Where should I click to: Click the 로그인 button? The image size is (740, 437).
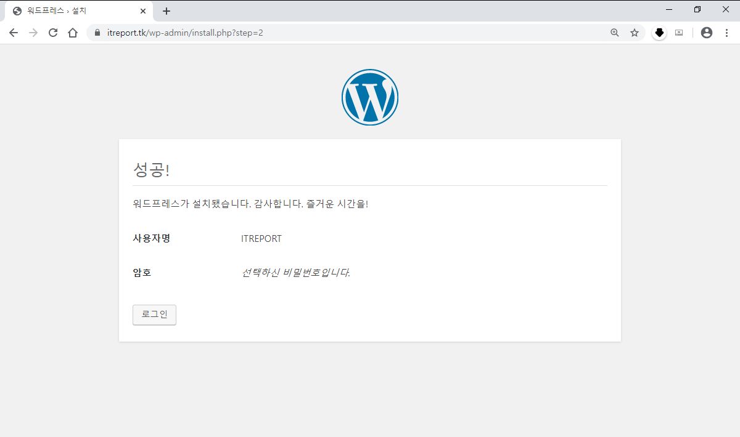pyautogui.click(x=154, y=315)
